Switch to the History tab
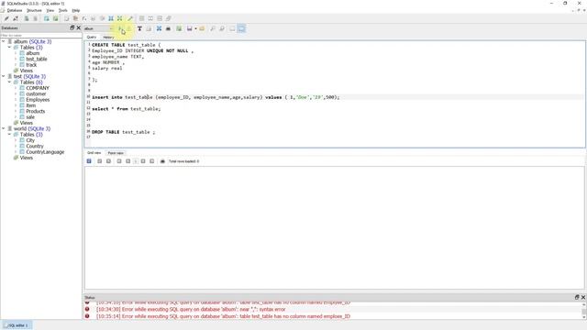Image resolution: width=587 pixels, height=330 pixels. tap(108, 37)
